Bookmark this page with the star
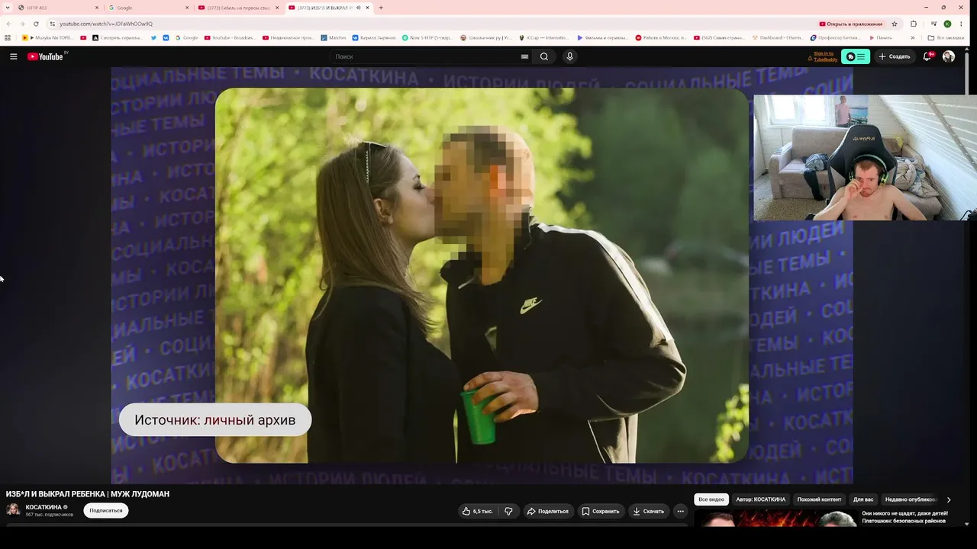The width and height of the screenshot is (977, 549). 895,24
